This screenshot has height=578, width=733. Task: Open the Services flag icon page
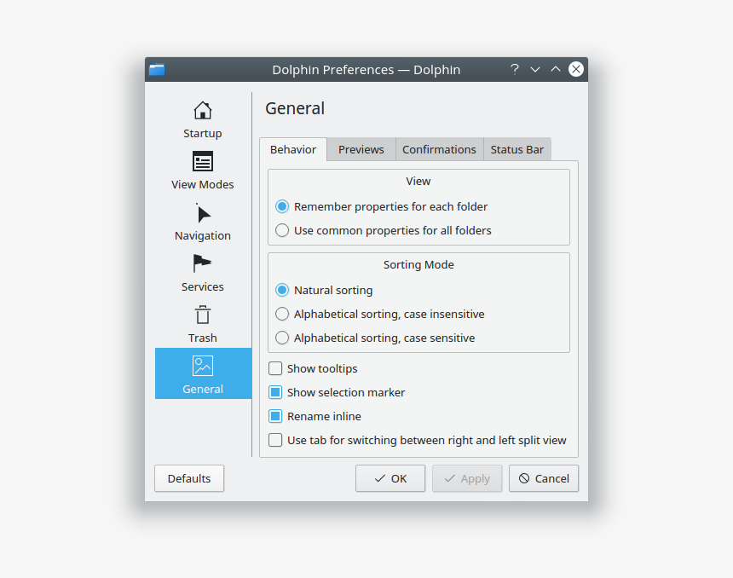(x=202, y=272)
